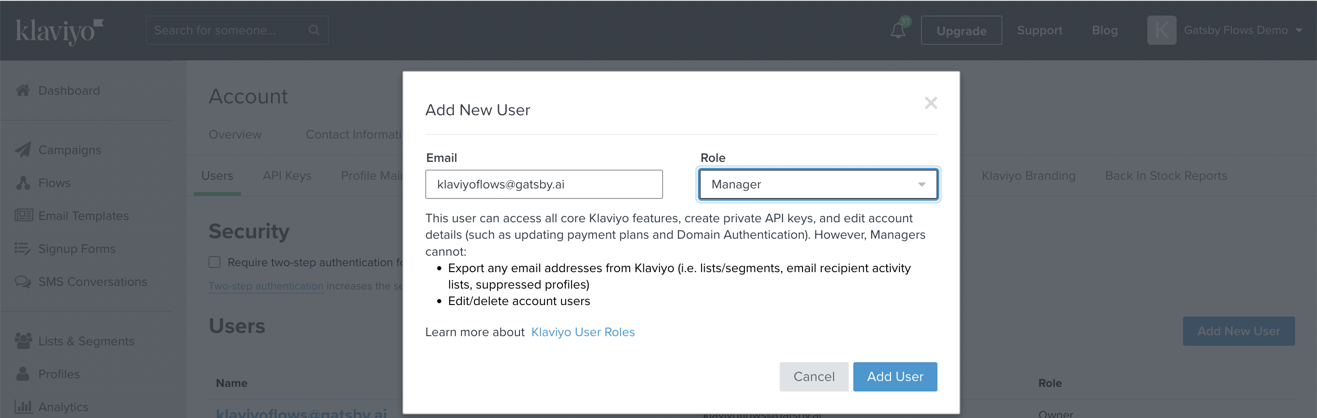
Task: Open Lists & Segments in sidebar
Action: pyautogui.click(x=86, y=341)
